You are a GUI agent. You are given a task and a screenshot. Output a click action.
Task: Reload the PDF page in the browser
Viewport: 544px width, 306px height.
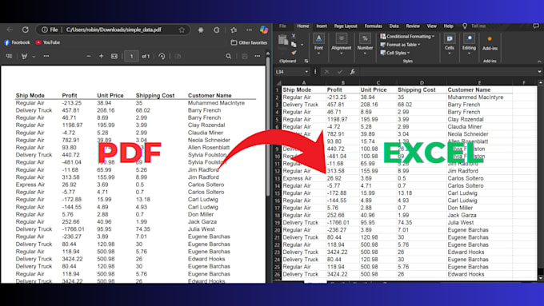tap(26, 30)
